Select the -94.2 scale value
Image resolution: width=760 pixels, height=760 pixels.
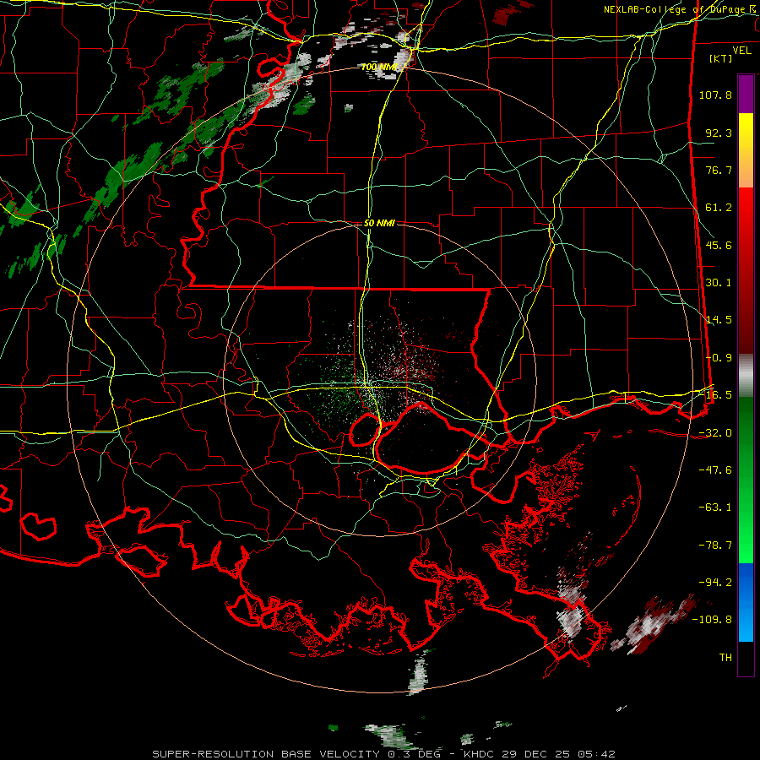[715, 582]
